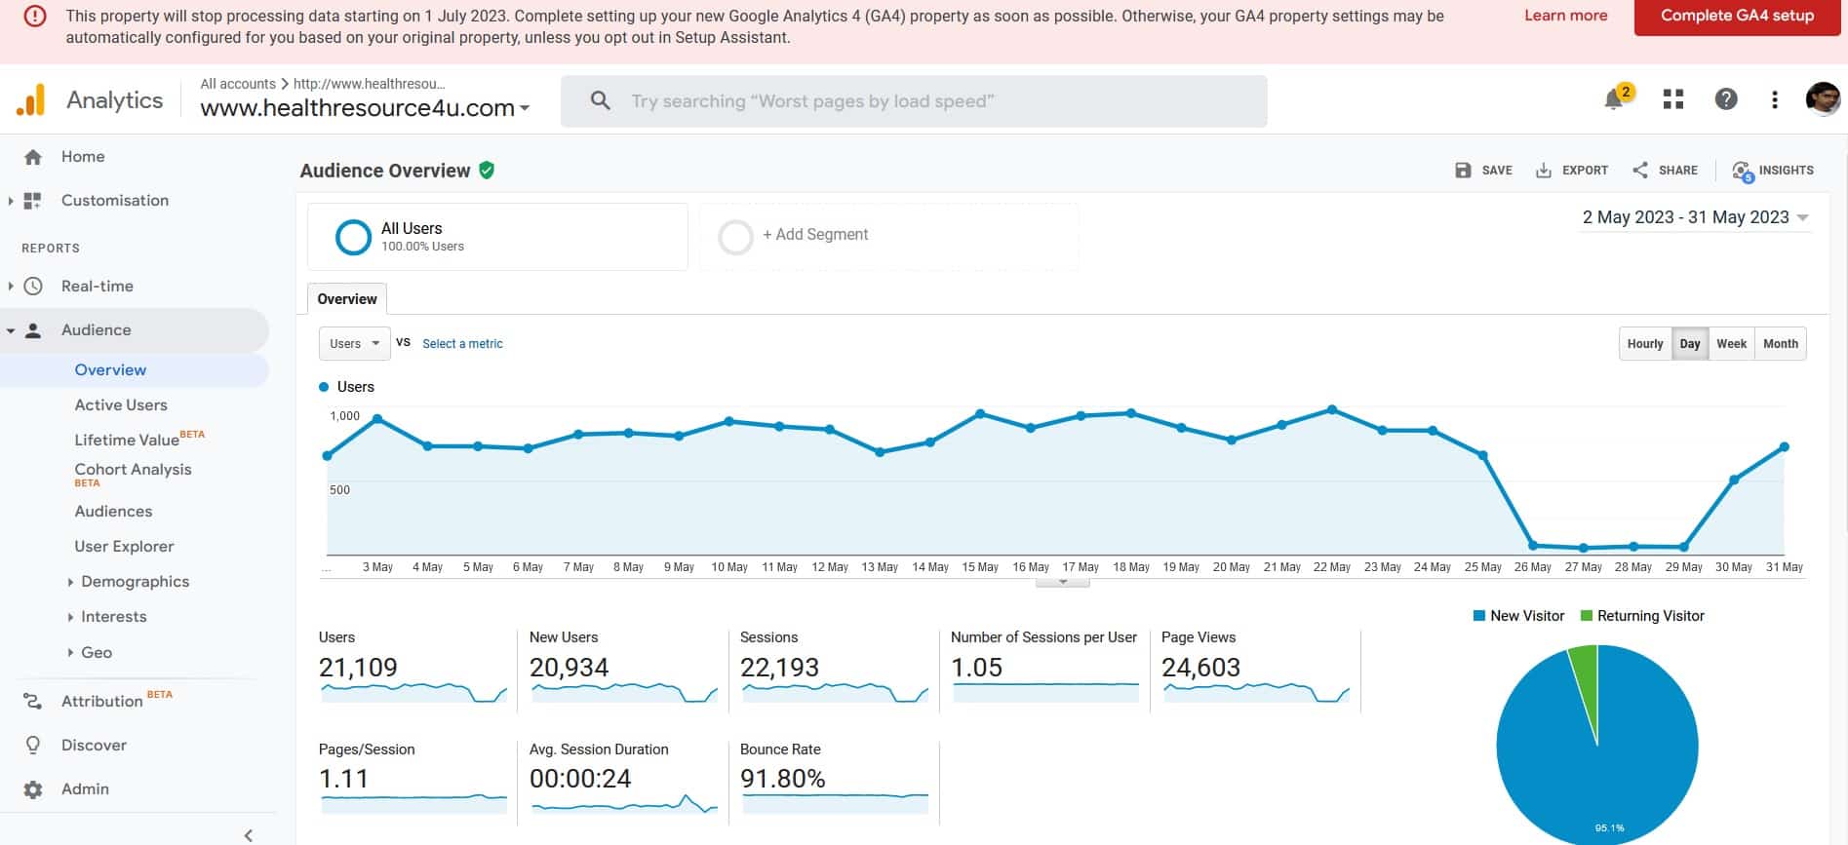
Task: Collapse the Audience section arrow
Action: click(11, 331)
